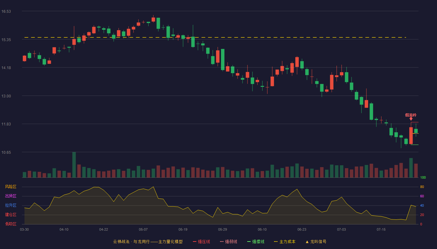This screenshot has width=437, height=249.
Task: Click the 11.83 price axis label
Action: pyautogui.click(x=6, y=124)
